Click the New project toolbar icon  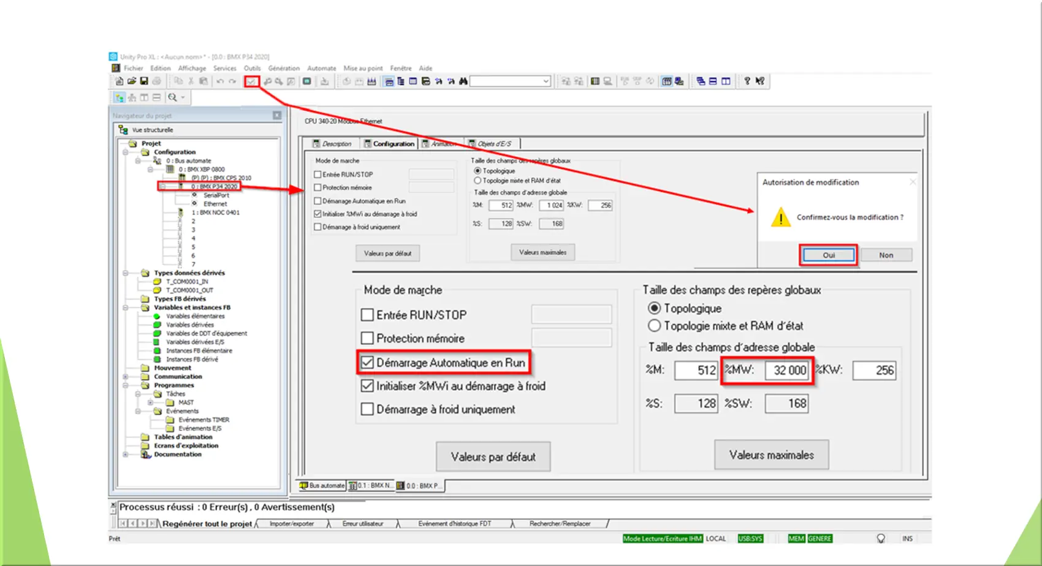[x=119, y=81]
